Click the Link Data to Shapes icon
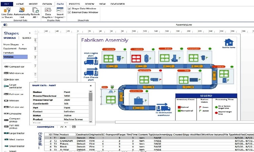The height and width of the screenshot is (152, 254). (7, 10)
